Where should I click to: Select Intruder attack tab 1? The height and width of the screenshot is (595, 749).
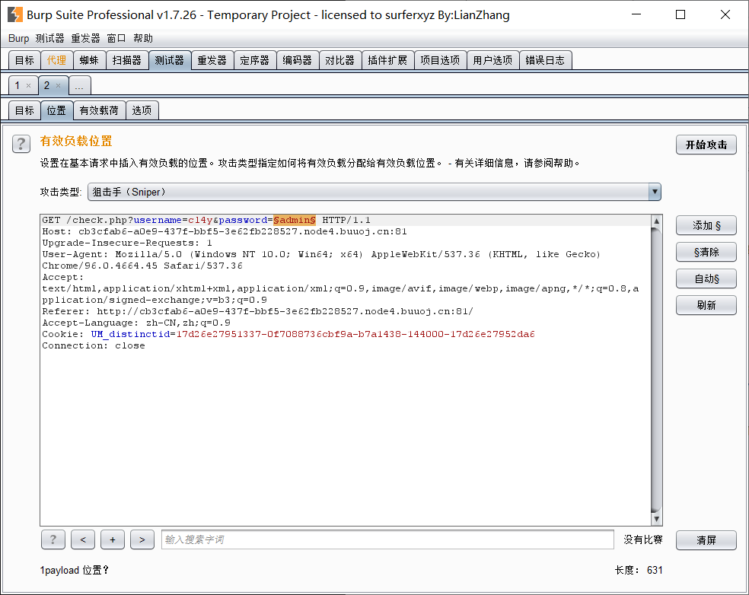pos(18,85)
